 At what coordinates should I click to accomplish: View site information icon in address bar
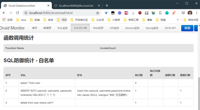[x=26, y=13]
